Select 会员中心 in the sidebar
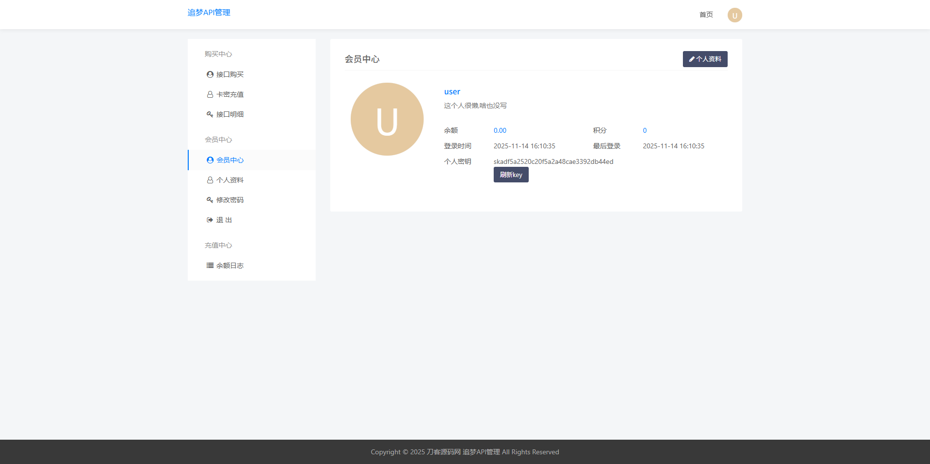 (230, 160)
